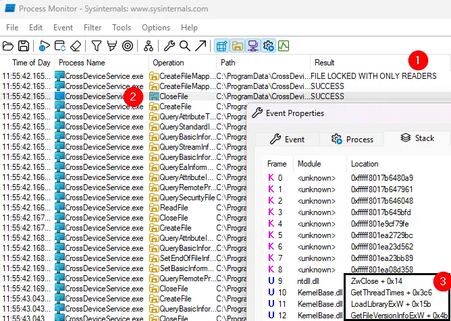
Task: Toggle Show Network Activity icon
Action: point(252,46)
